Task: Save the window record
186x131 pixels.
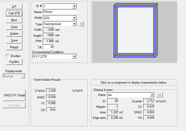Action: (14, 40)
